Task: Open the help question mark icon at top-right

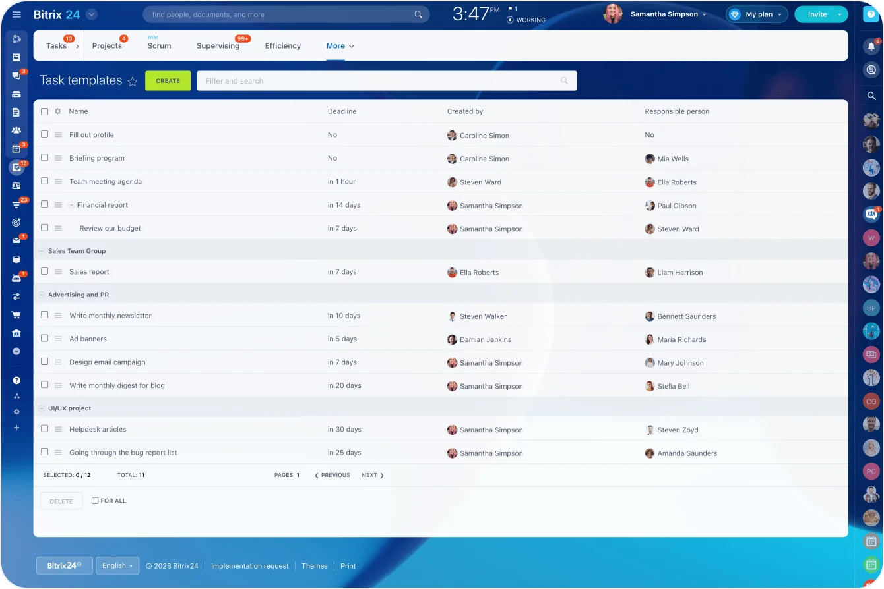Action: (x=870, y=14)
